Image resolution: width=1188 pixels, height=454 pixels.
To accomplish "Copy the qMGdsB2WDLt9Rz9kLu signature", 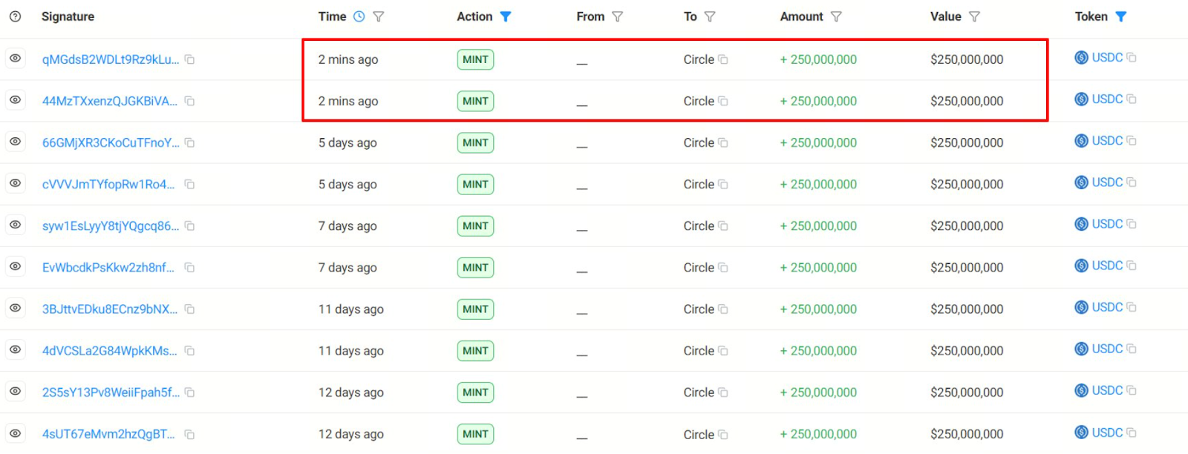I will point(189,59).
